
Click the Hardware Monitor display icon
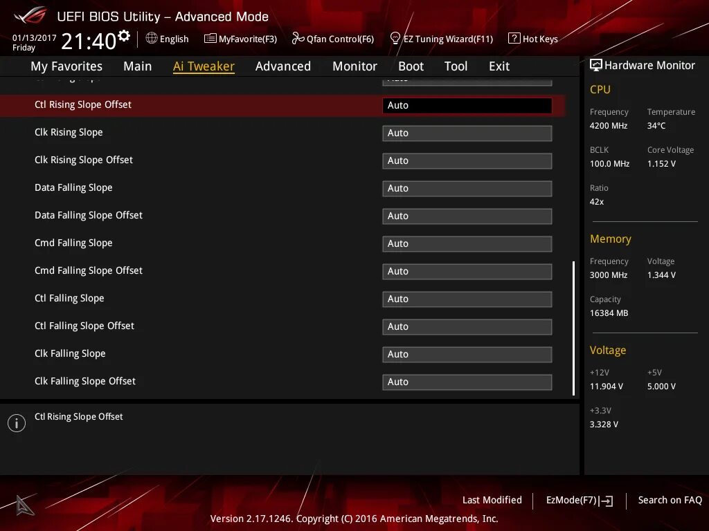click(596, 66)
